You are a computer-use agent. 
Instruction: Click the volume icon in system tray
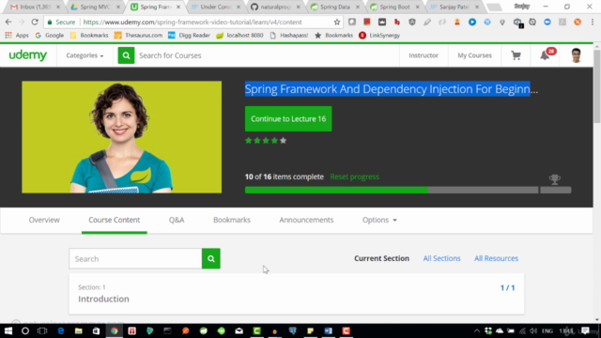point(533,330)
